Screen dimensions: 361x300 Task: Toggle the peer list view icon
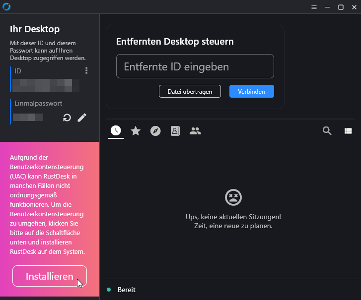click(x=348, y=131)
